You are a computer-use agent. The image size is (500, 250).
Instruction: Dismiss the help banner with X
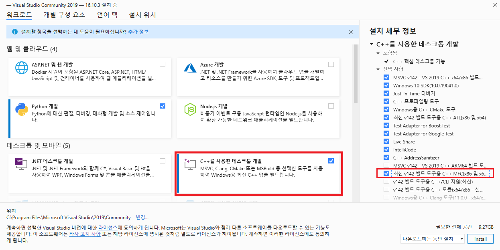pos(351,32)
